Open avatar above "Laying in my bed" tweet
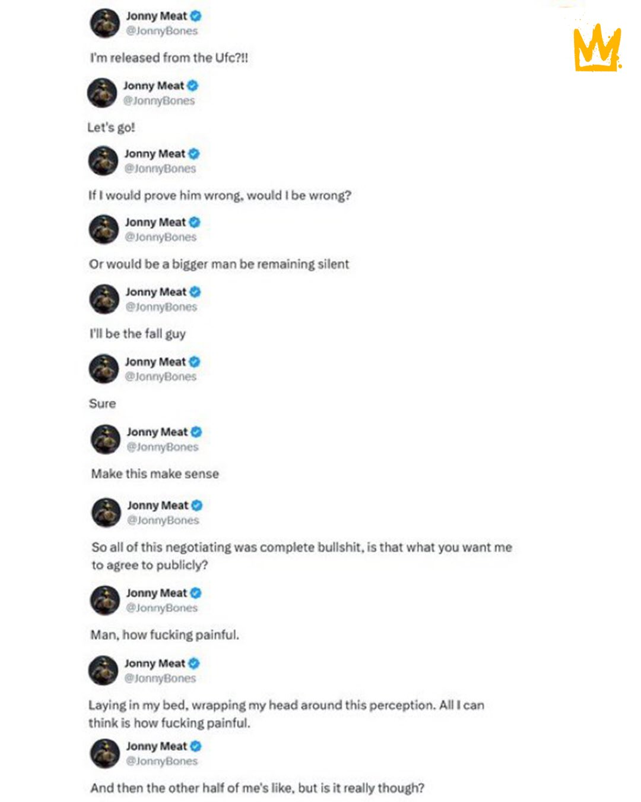641x802 pixels. click(103, 671)
